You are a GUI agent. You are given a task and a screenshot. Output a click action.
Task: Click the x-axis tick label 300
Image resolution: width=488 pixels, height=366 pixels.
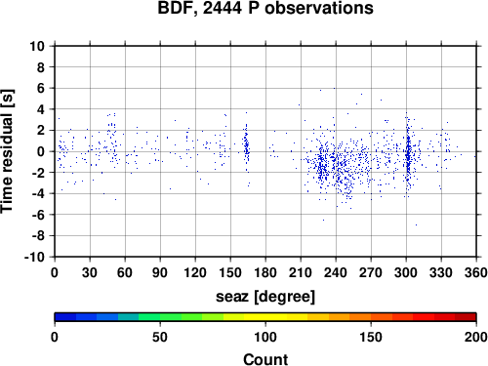click(x=406, y=272)
